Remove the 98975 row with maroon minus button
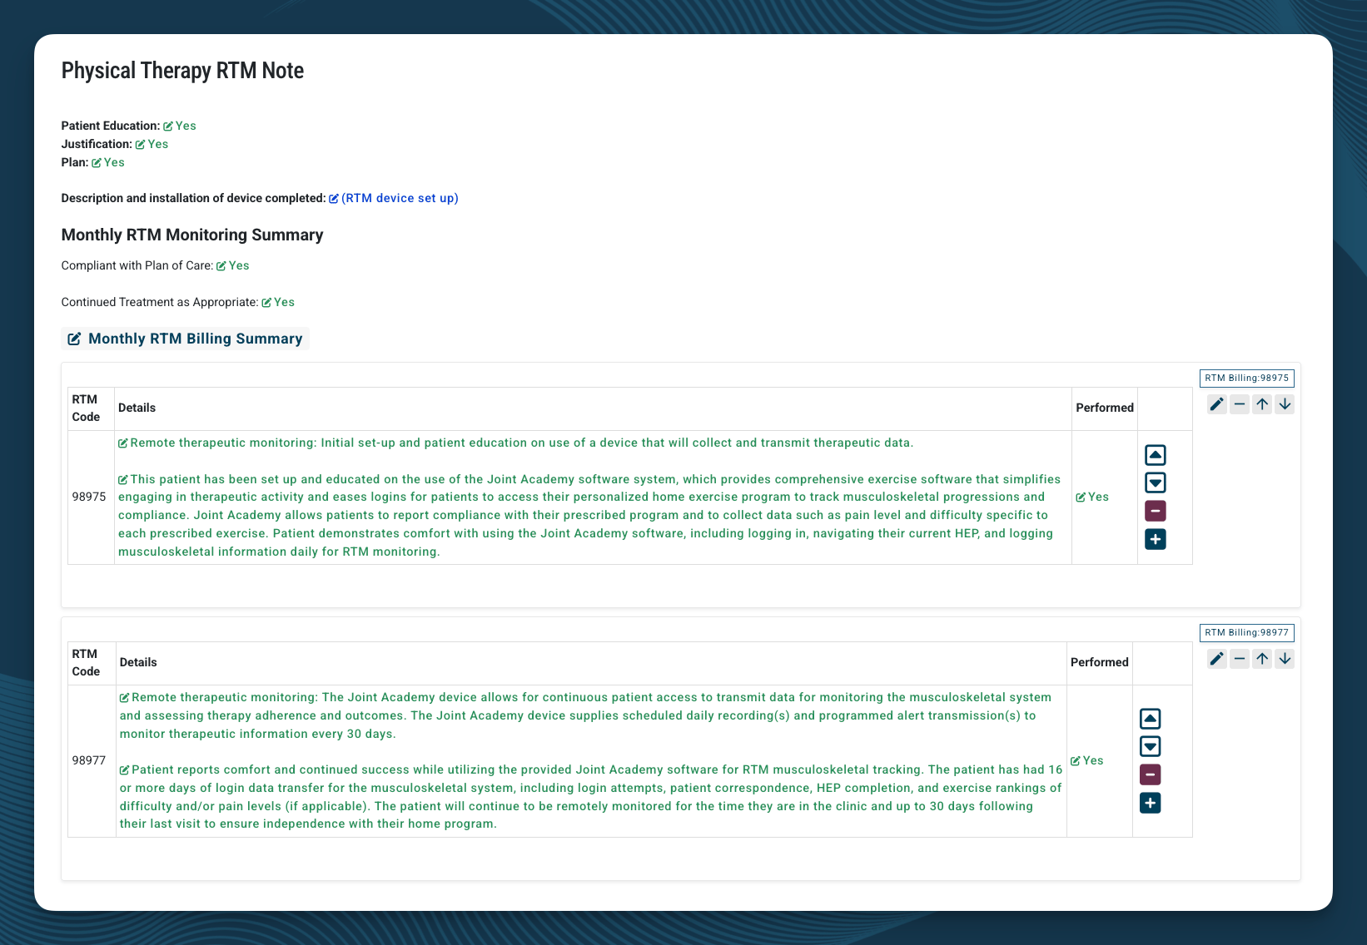1367x945 pixels. [x=1156, y=511]
